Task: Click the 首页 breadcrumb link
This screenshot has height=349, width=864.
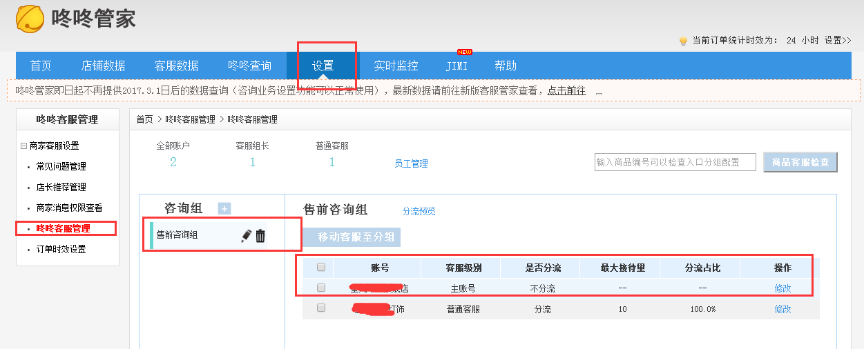Action: [144, 120]
